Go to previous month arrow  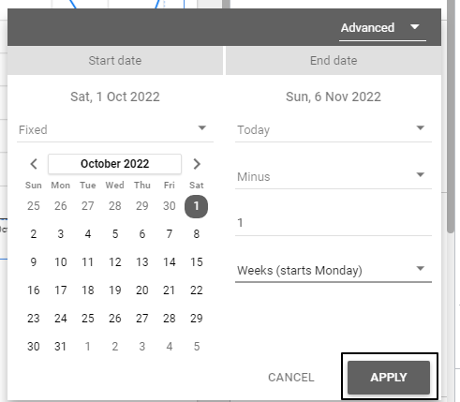point(34,164)
